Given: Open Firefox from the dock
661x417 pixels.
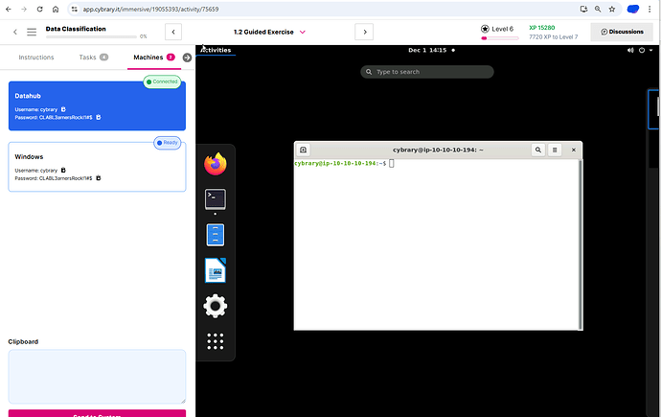Looking at the screenshot, I should 216,164.
